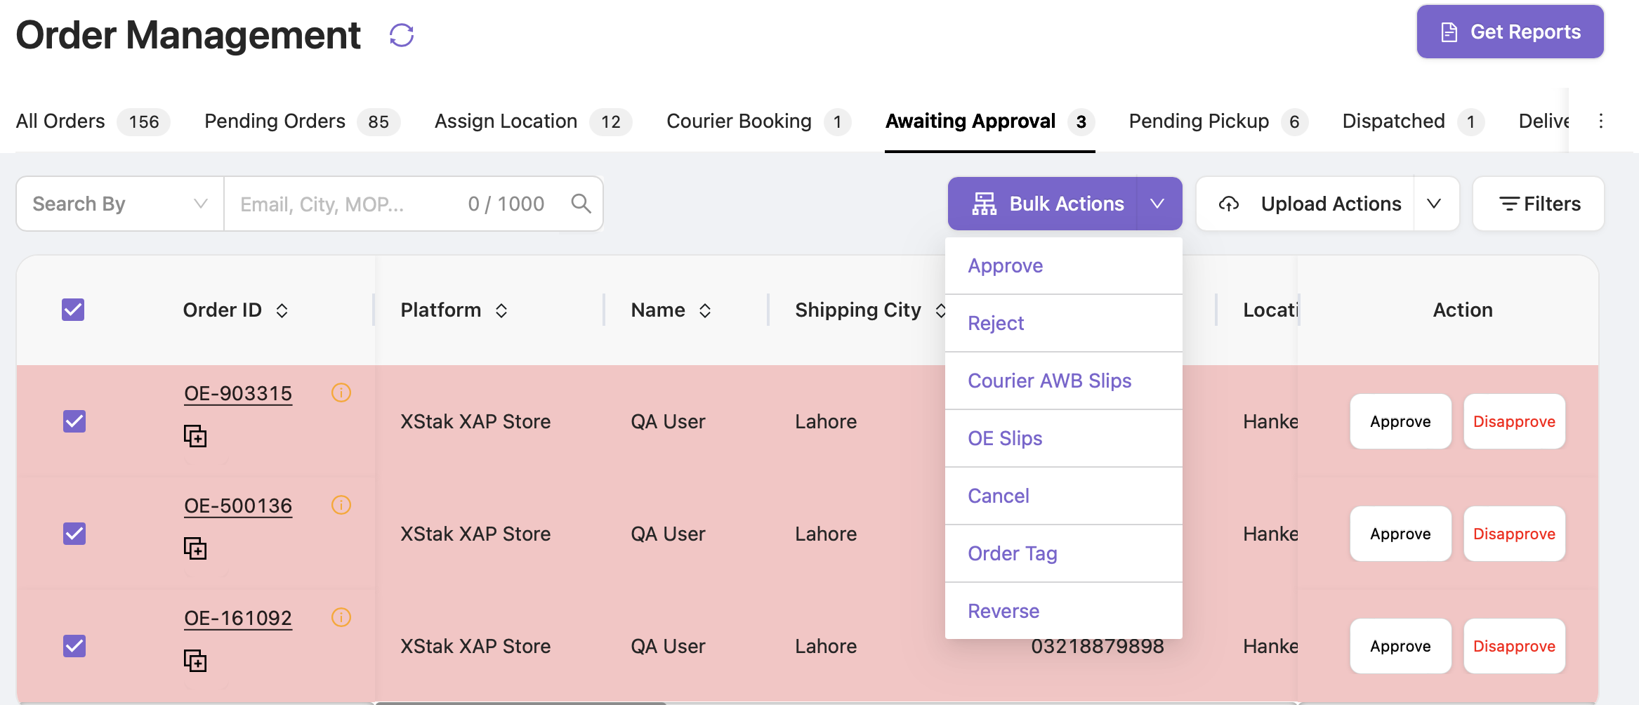Go to the Dispatched tab
This screenshot has height=705, width=1639.
1413,121
